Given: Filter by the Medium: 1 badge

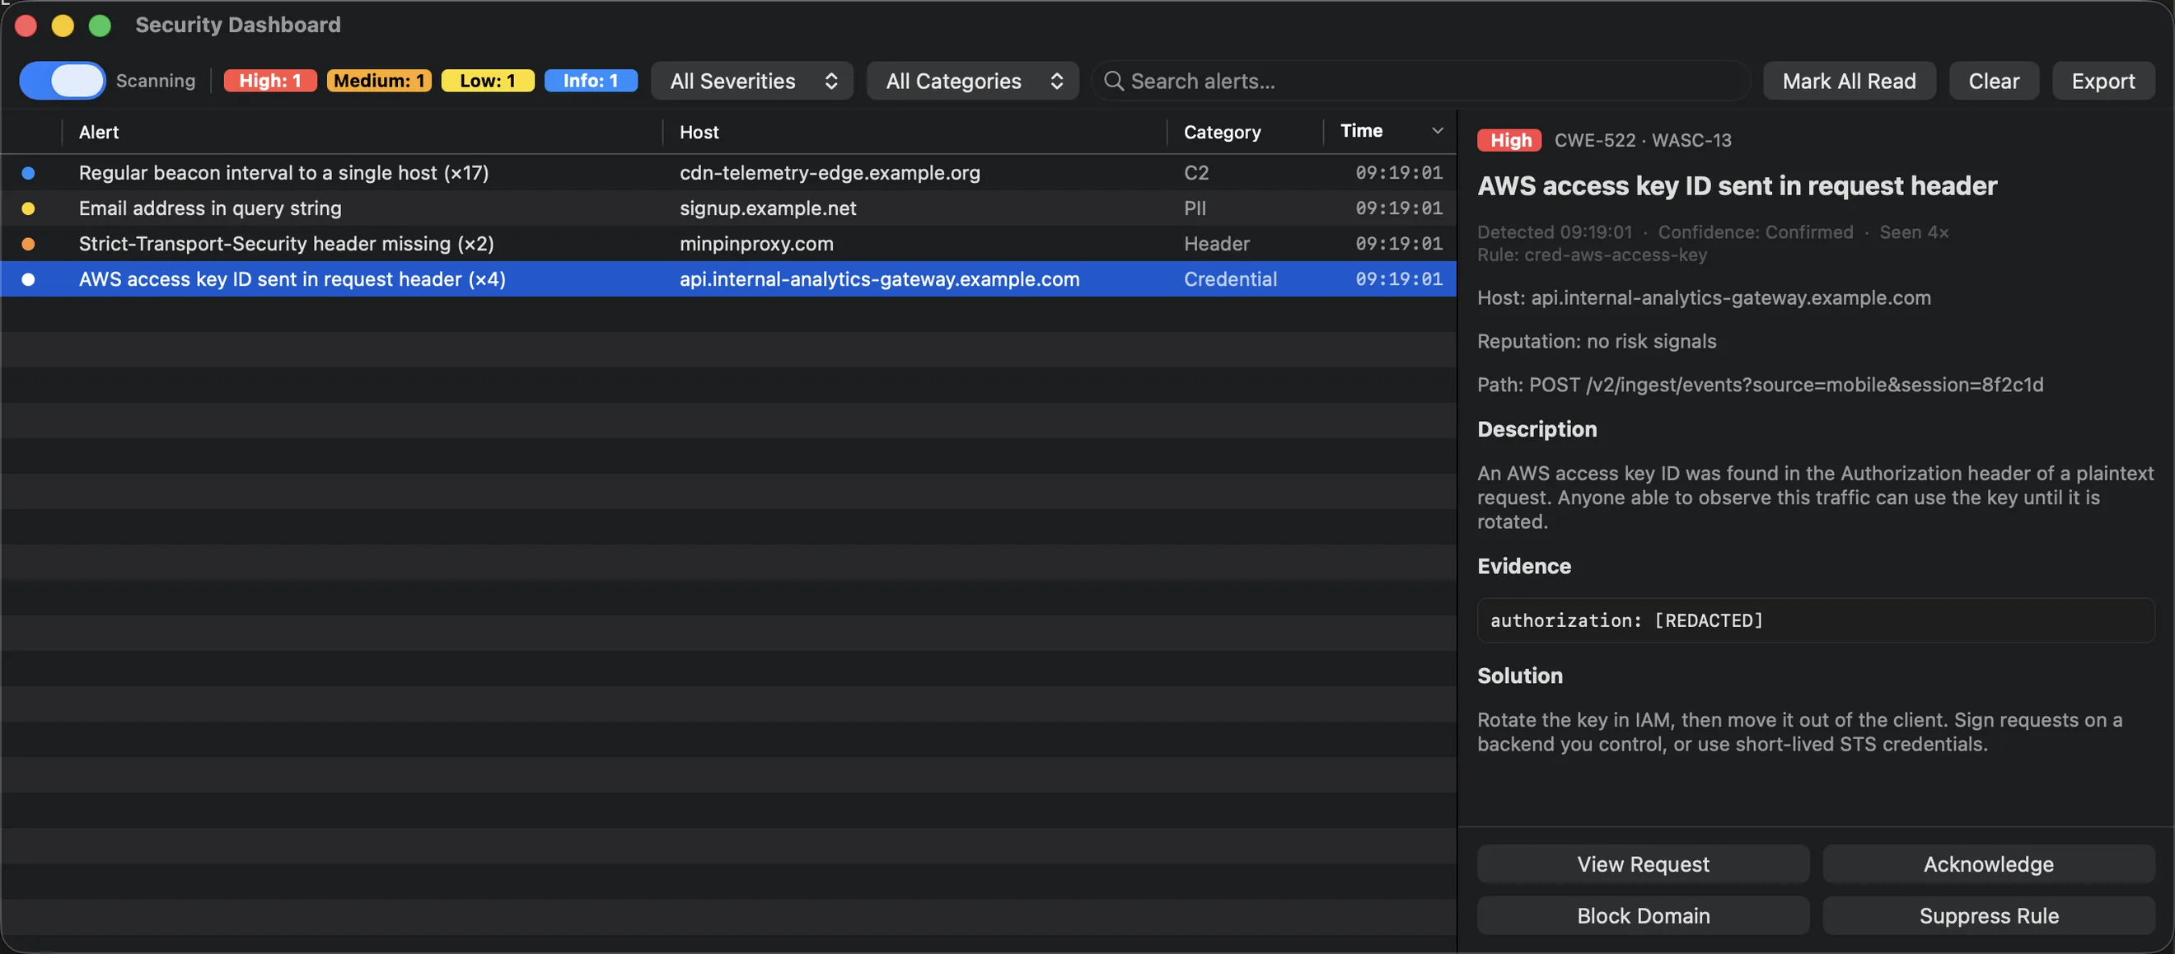Looking at the screenshot, I should pos(378,81).
